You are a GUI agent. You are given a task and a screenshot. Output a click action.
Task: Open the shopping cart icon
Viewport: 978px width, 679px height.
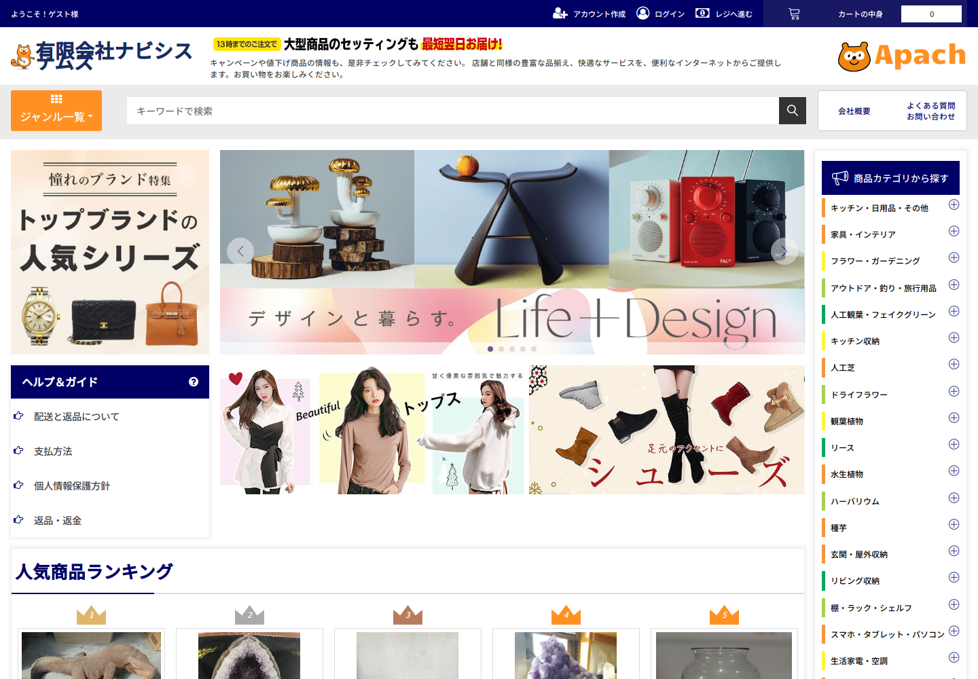(794, 14)
